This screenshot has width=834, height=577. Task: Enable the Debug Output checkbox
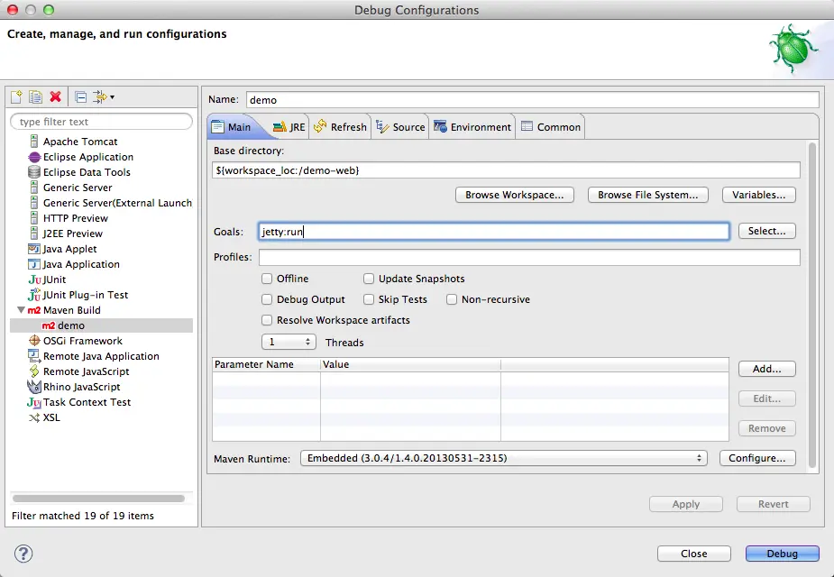(267, 299)
